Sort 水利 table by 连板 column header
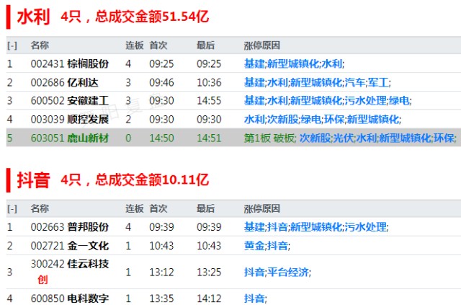 point(135,45)
